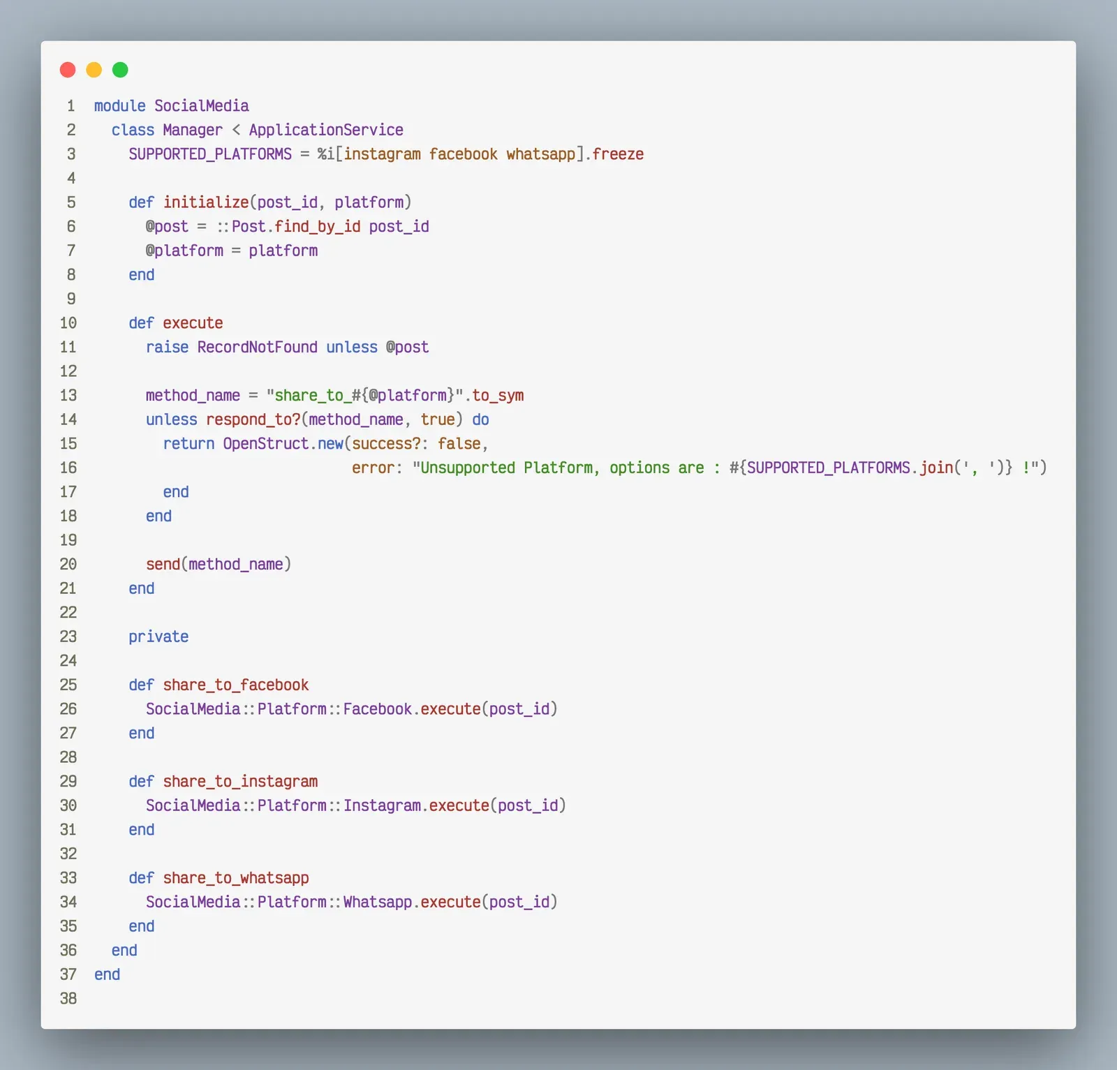Click the SUPPORTED_PLATFORMS constant on line 3
Image resolution: width=1117 pixels, height=1070 pixels.
pos(210,154)
